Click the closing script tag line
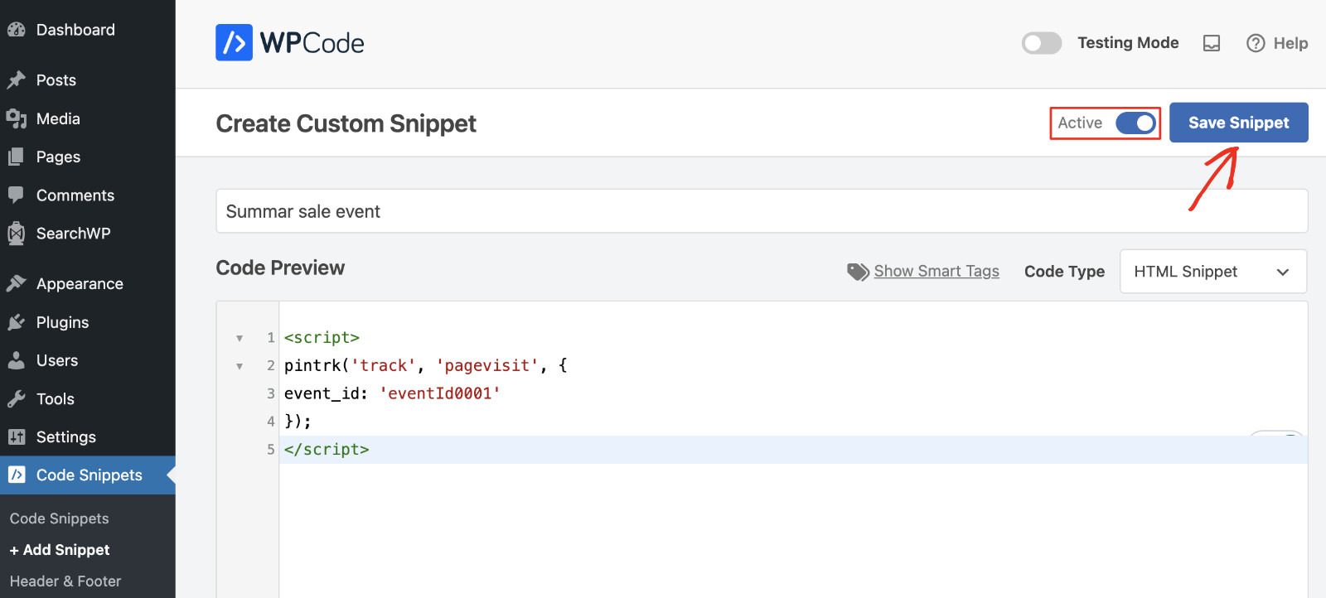The height and width of the screenshot is (598, 1326). (x=327, y=450)
